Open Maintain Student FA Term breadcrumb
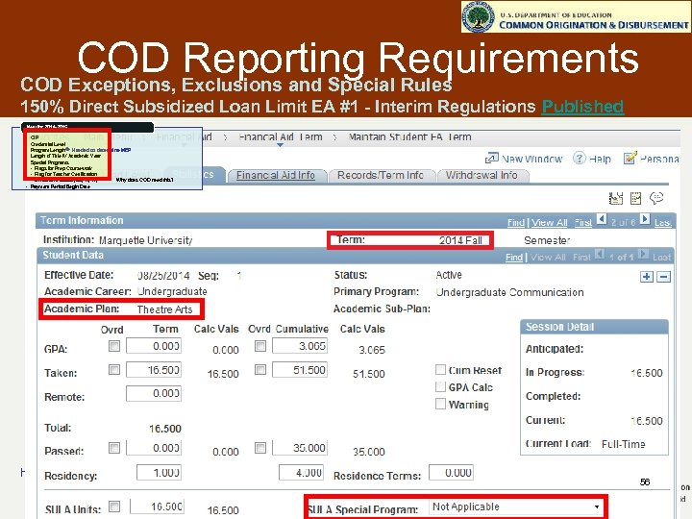 409,137
